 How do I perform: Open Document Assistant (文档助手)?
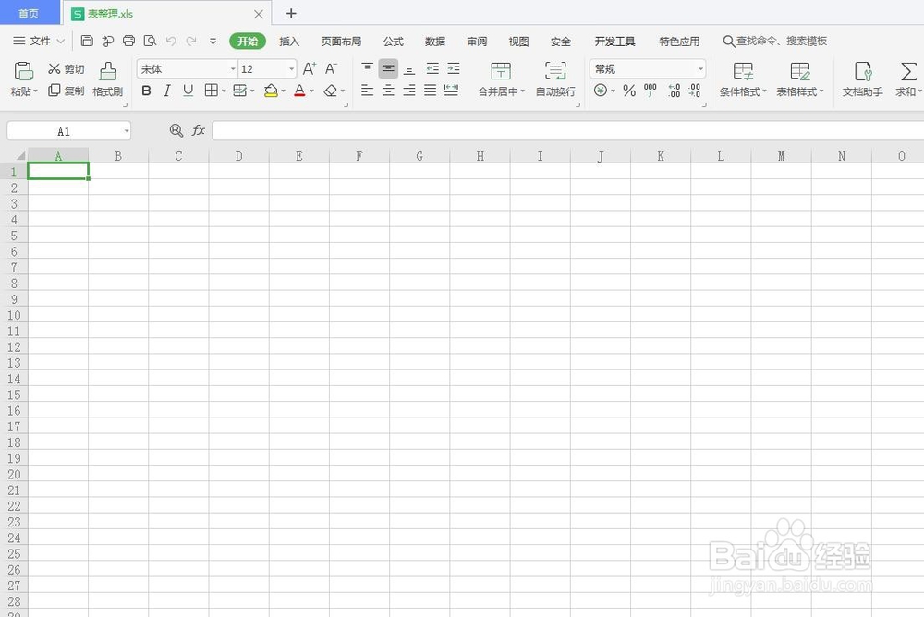click(x=863, y=79)
